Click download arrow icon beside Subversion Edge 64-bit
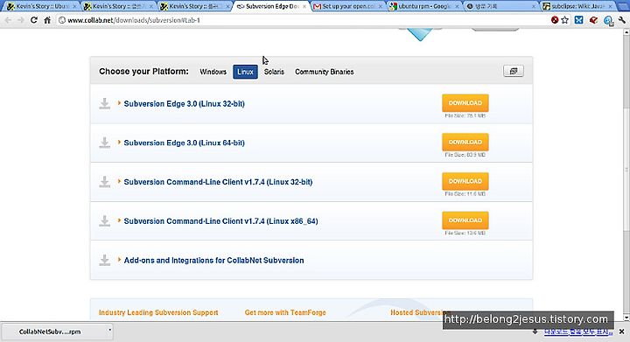The width and height of the screenshot is (630, 342). [104, 143]
